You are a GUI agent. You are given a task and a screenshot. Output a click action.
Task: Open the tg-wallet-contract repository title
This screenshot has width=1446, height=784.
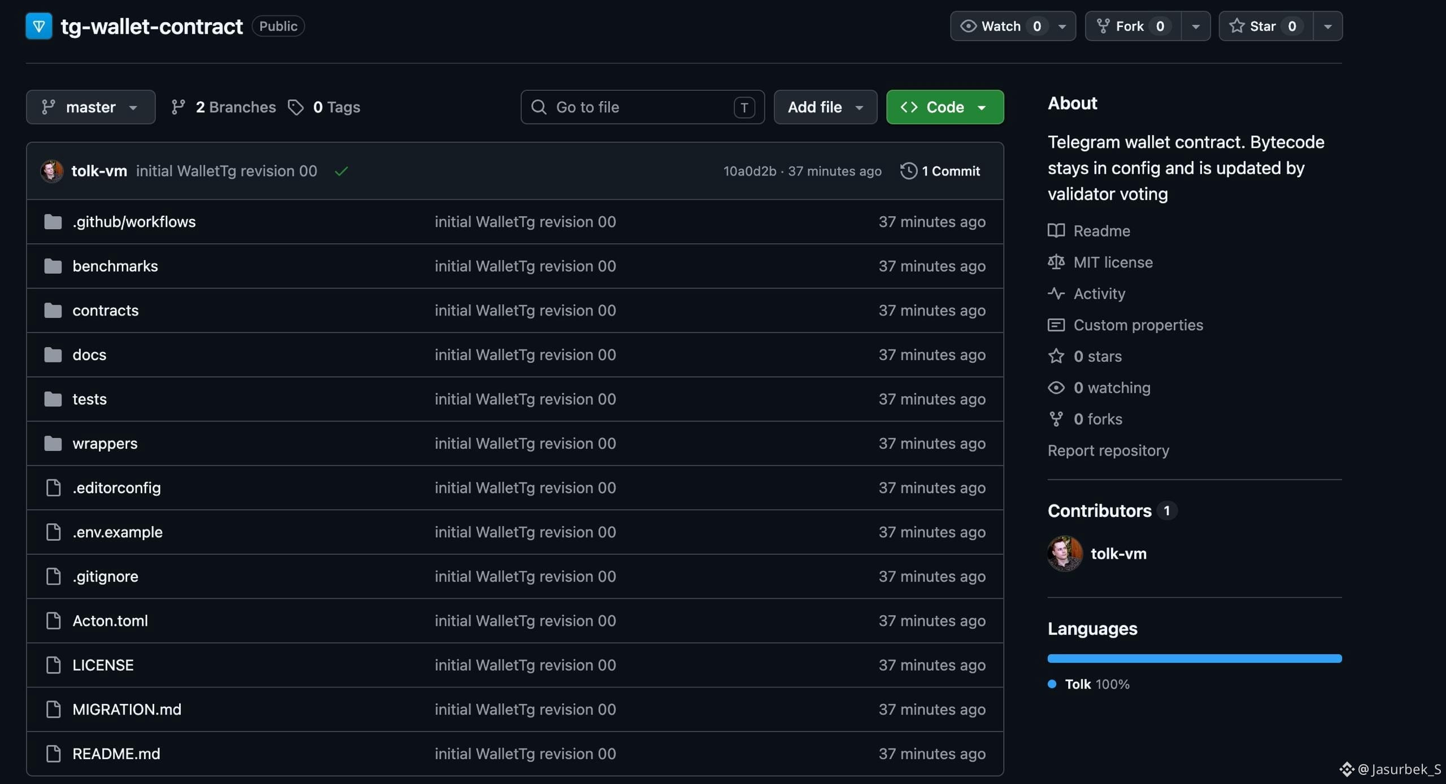151,27
